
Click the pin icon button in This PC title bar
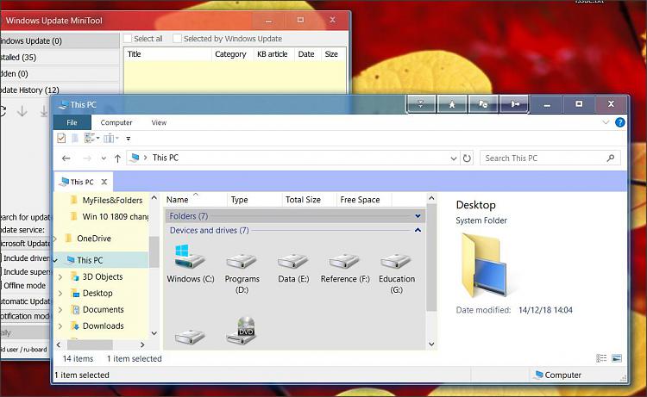[452, 104]
